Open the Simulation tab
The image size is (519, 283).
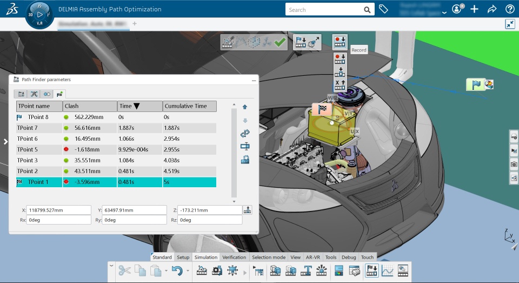(206, 257)
